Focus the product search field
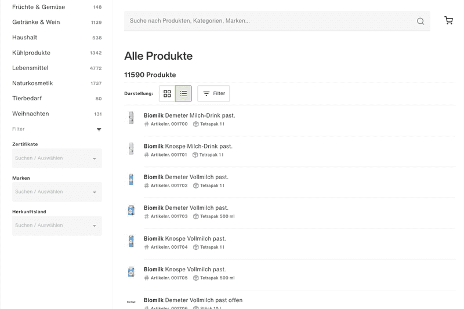 [277, 21]
